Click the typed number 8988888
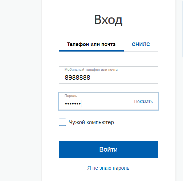 [x=77, y=78]
